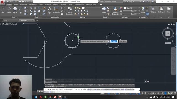Activate Match Properties tool
177x99 pixels.
[116, 11]
